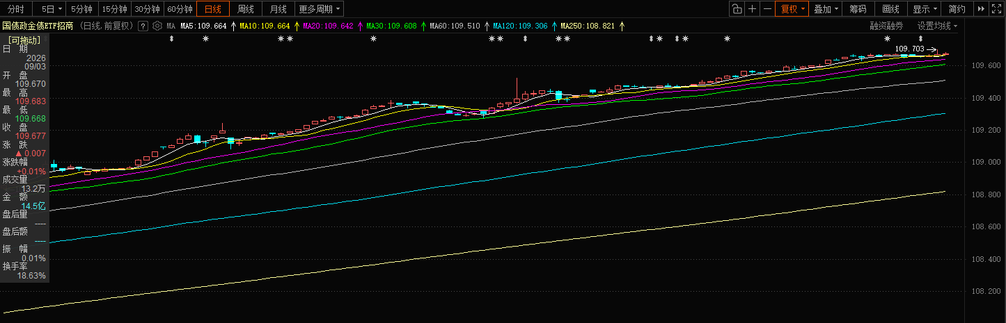Switch to the 月线 monthly tab

pos(278,9)
